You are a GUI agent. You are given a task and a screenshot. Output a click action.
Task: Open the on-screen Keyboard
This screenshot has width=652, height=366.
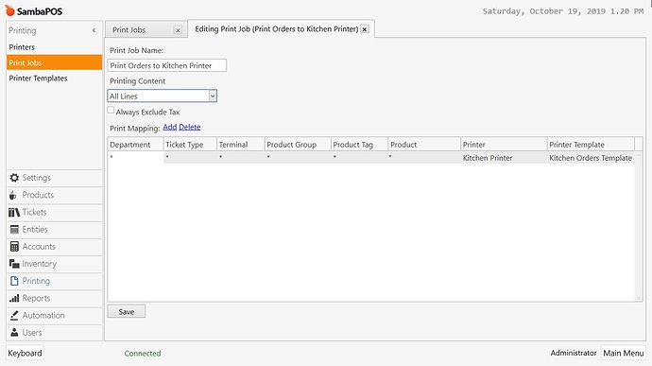(25, 353)
